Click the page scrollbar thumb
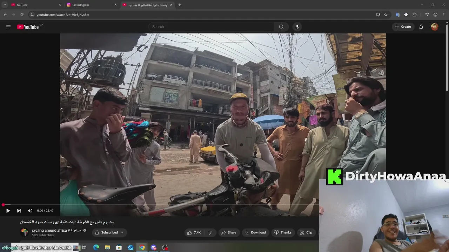Viewport: 449px width, 252px height. [447, 58]
